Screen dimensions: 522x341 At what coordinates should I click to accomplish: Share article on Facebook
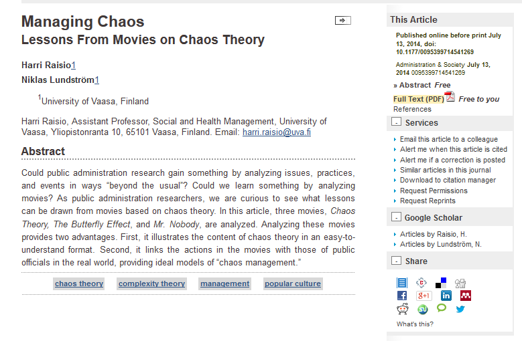[x=402, y=296]
